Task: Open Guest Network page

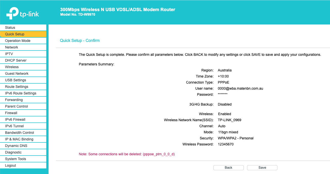Action: pyautogui.click(x=23, y=73)
